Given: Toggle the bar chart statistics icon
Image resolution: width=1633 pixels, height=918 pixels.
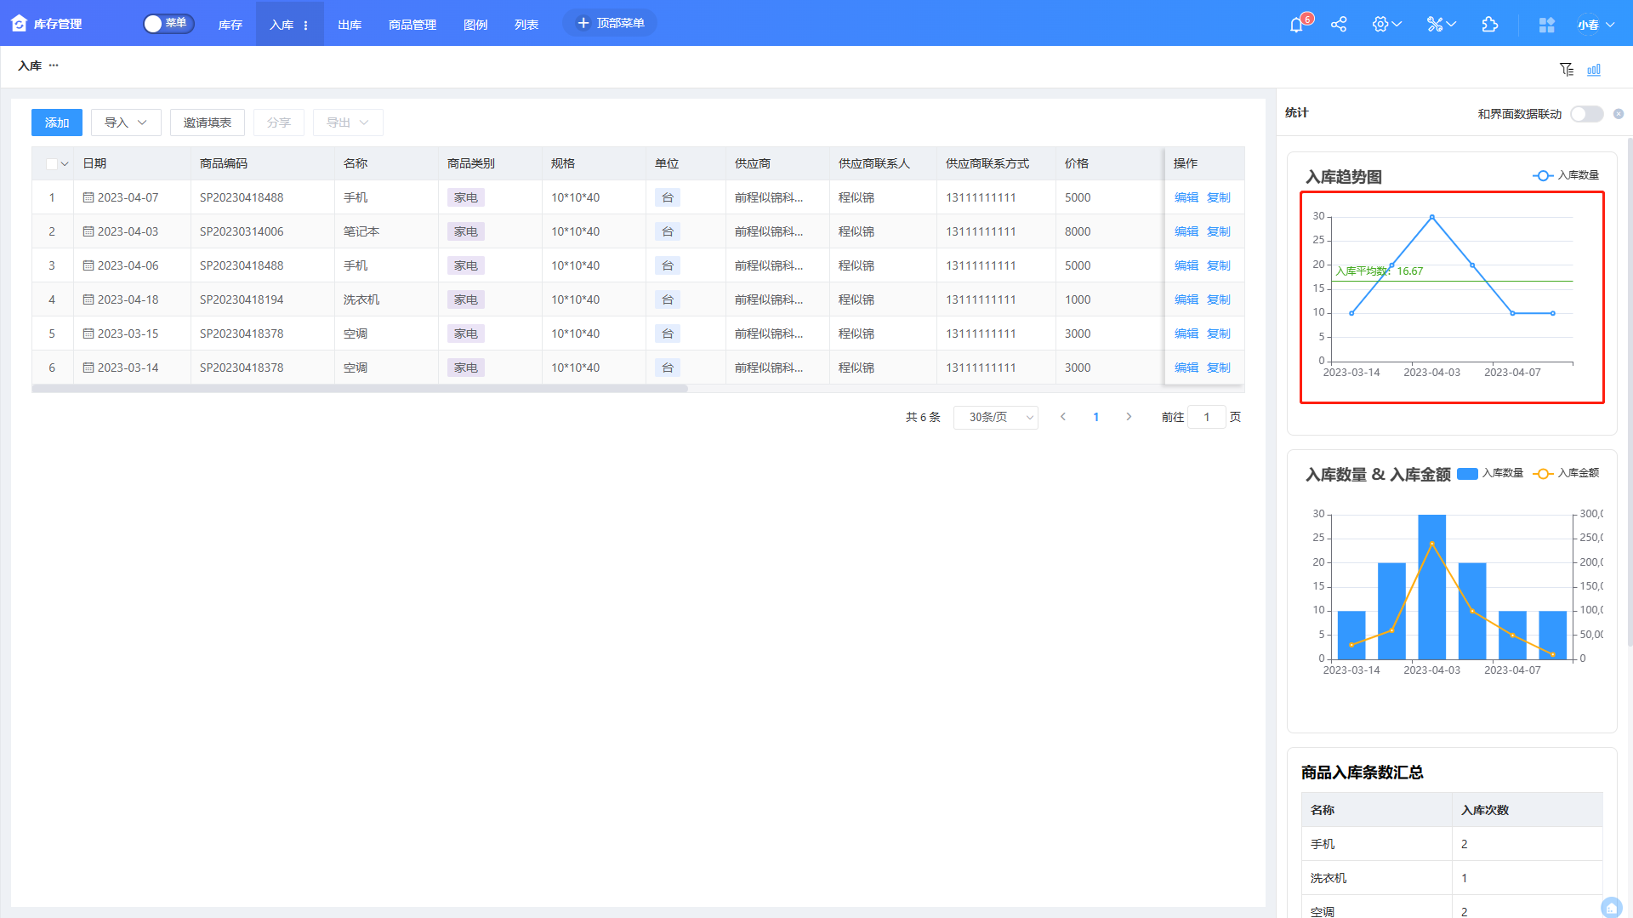Looking at the screenshot, I should pyautogui.click(x=1594, y=70).
